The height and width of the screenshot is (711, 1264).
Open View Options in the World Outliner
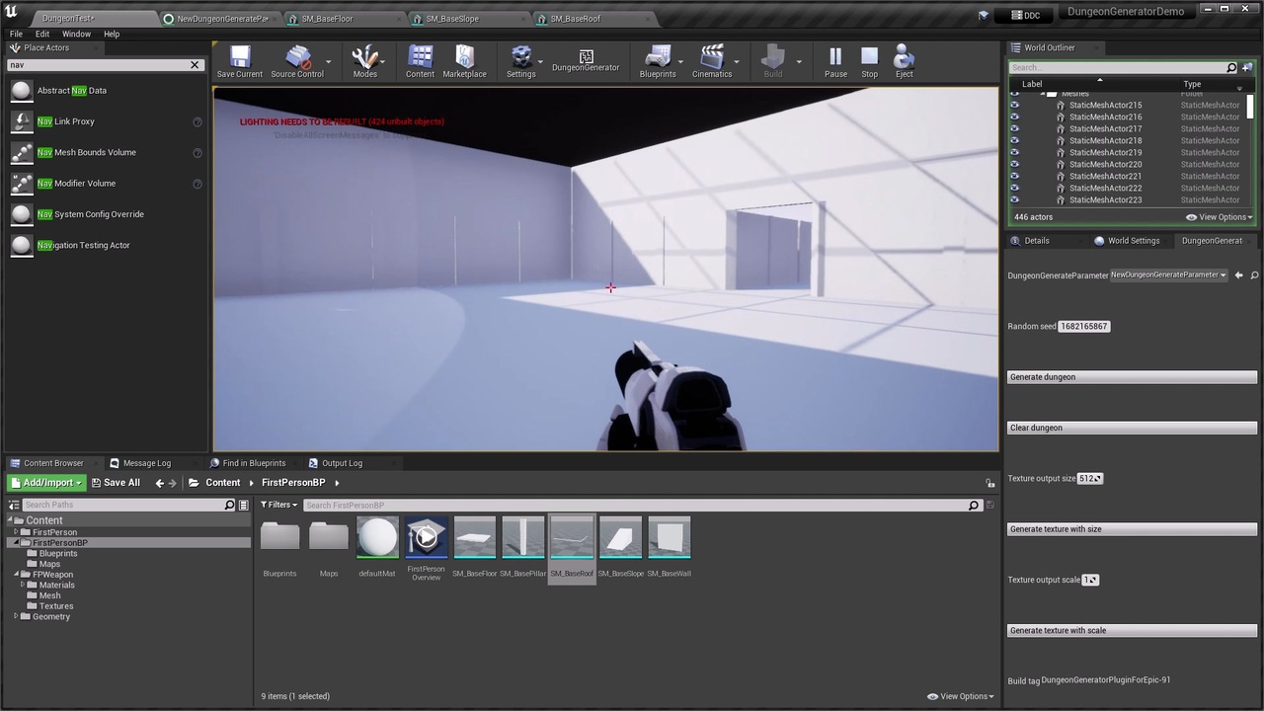[x=1219, y=216]
